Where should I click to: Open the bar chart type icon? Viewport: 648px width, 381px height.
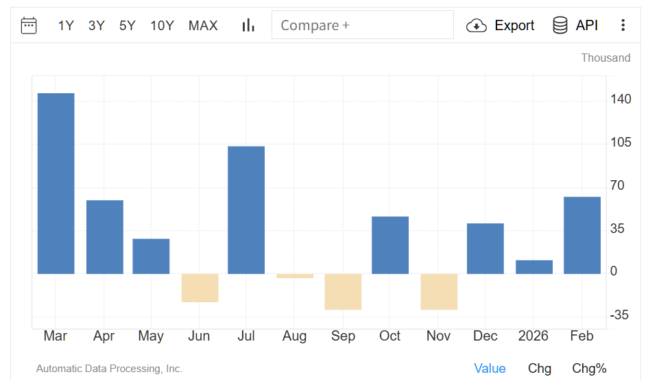(248, 26)
